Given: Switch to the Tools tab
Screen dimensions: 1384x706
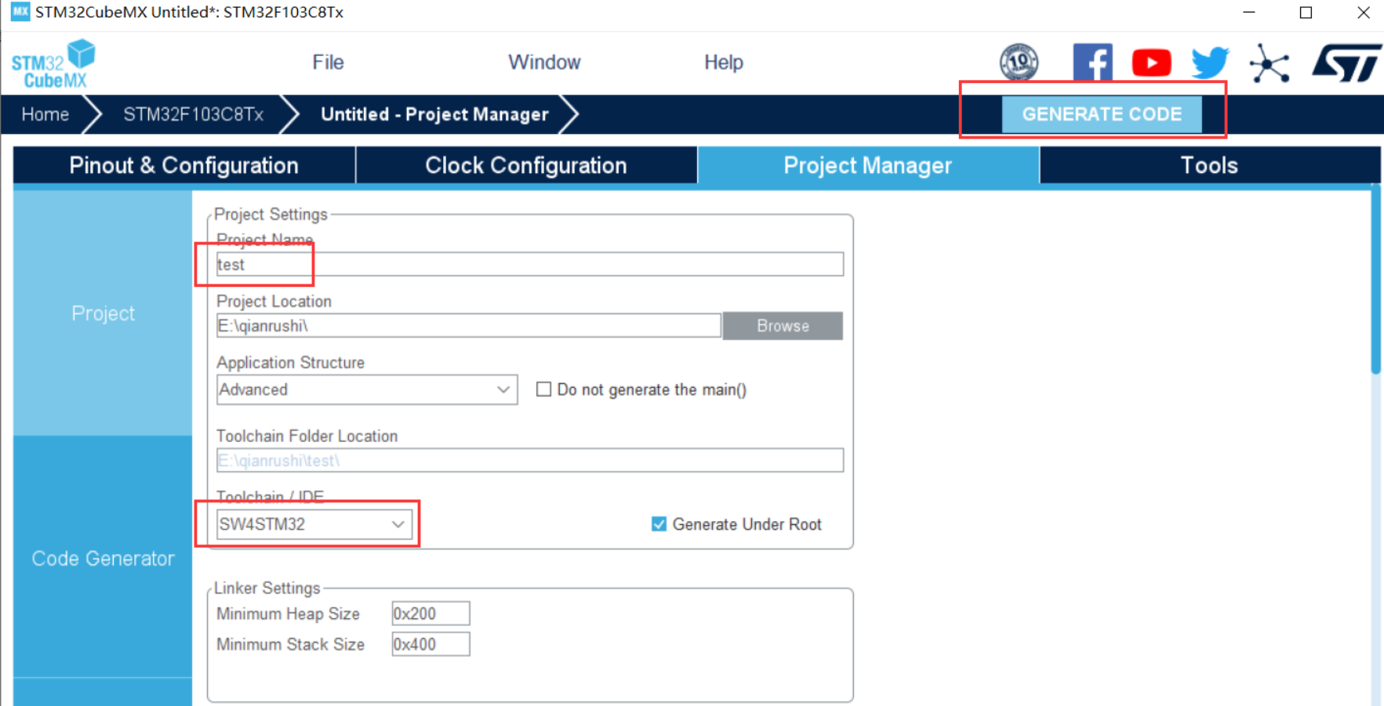Looking at the screenshot, I should point(1209,165).
